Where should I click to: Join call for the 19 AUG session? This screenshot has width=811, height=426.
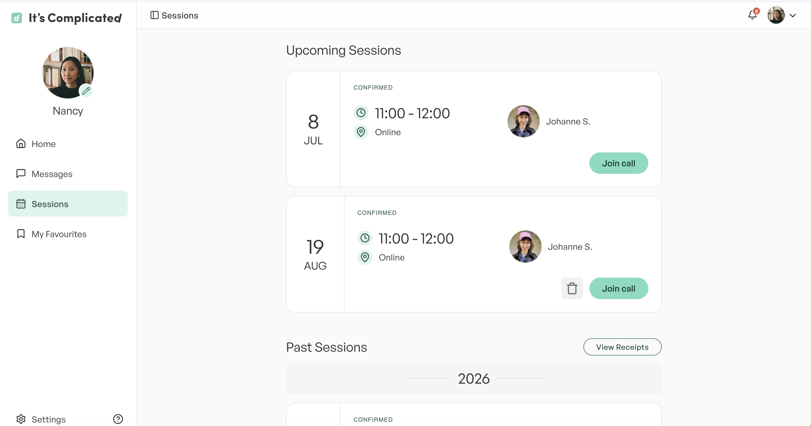pyautogui.click(x=618, y=288)
